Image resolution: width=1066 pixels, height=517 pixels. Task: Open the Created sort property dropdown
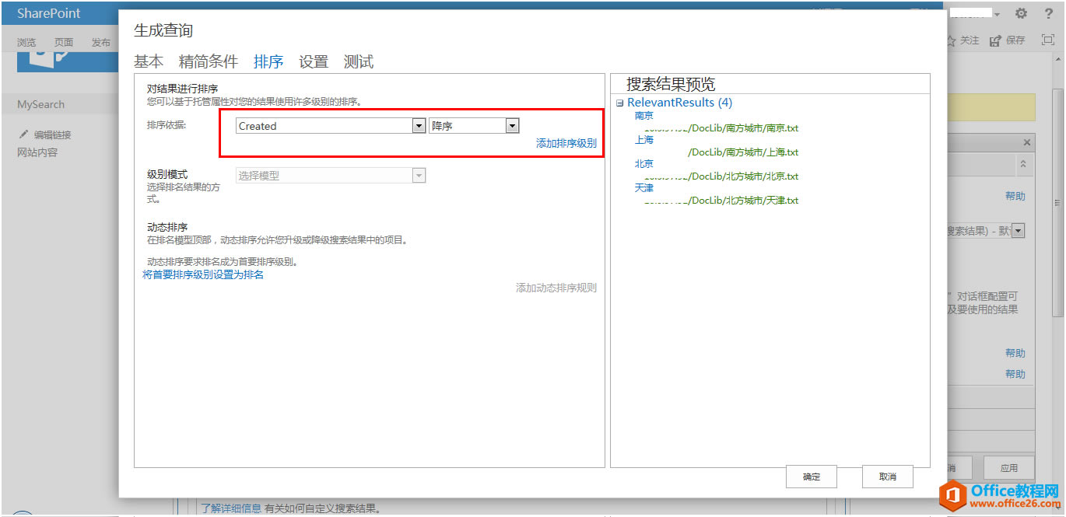419,125
